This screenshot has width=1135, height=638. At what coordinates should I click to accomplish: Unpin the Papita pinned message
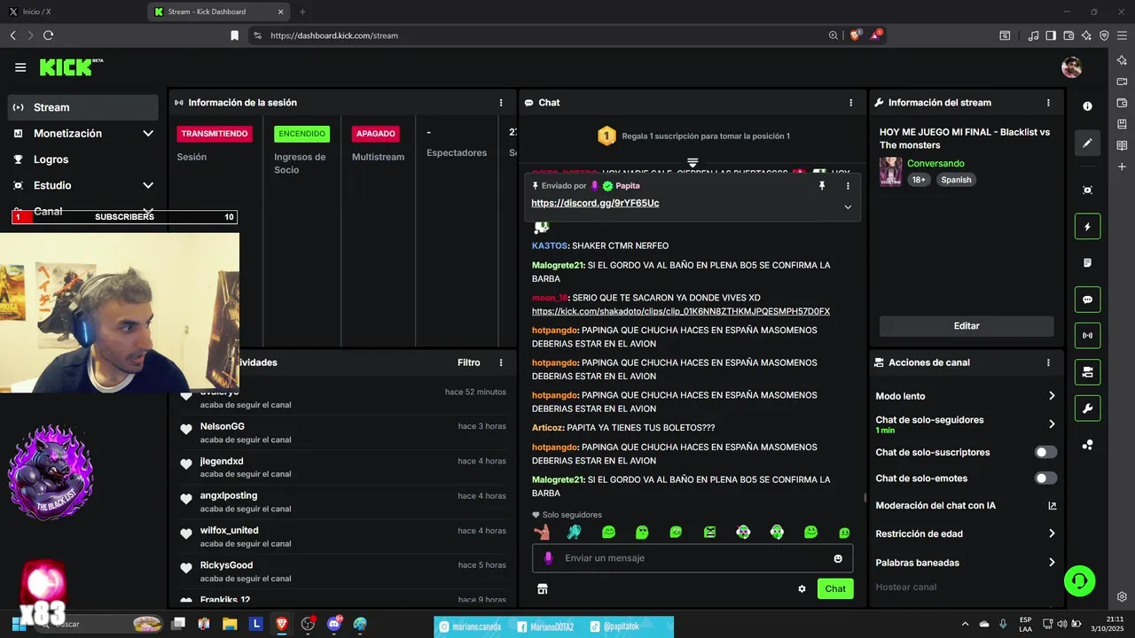[x=822, y=186]
